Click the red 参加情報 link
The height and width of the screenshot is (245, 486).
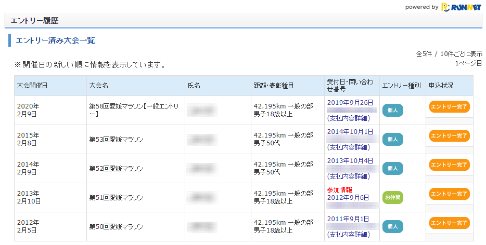[x=340, y=189]
